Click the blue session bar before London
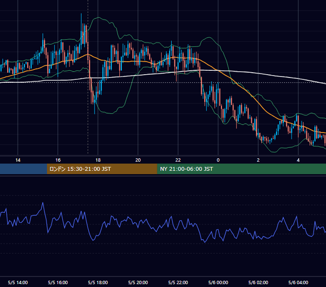The height and width of the screenshot is (287, 326). [23, 169]
